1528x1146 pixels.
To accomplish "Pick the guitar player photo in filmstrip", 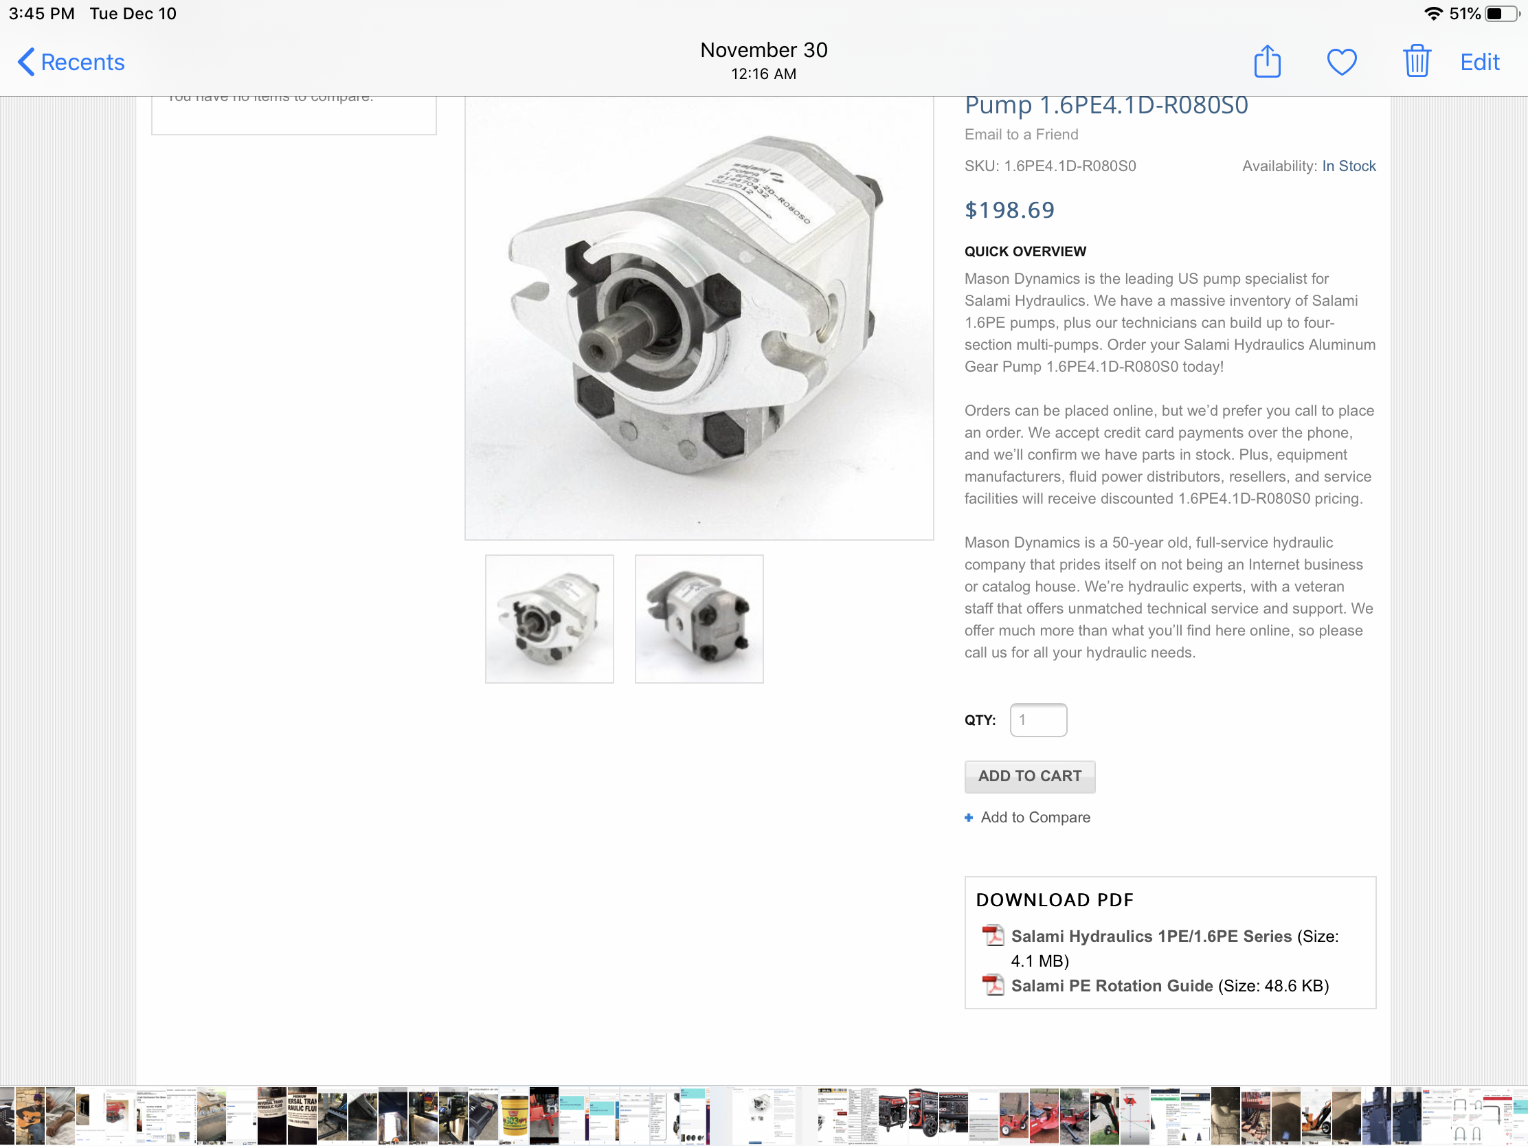I will coord(30,1115).
